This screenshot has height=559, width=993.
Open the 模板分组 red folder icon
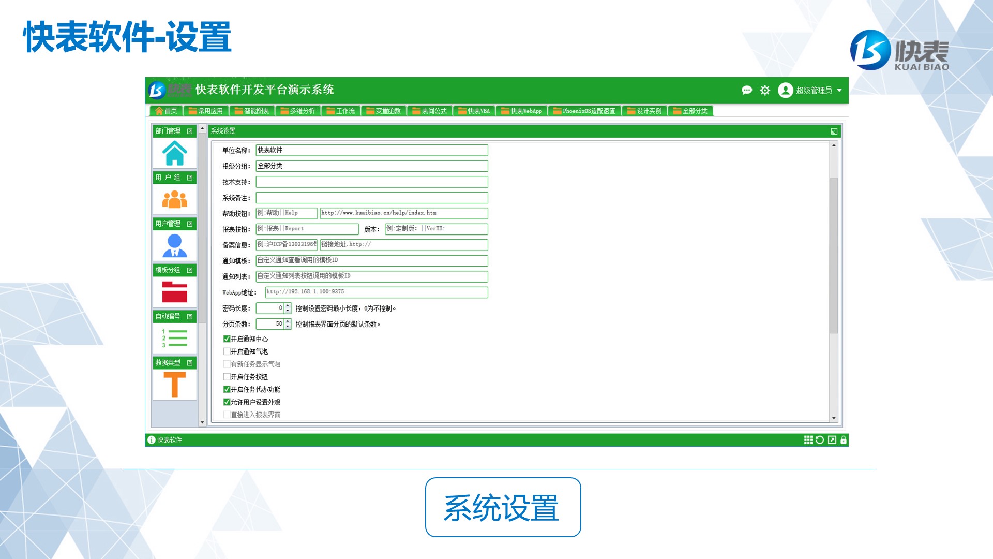coord(174,291)
